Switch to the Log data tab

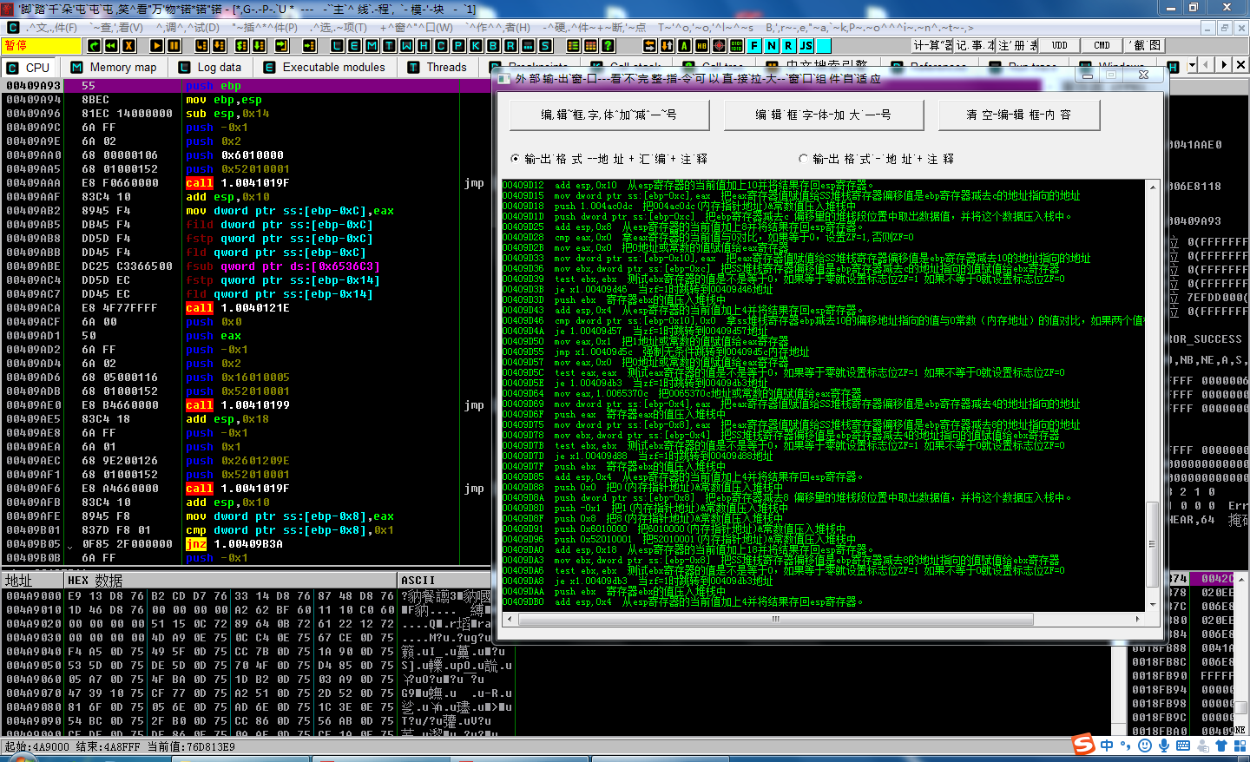[x=209, y=67]
